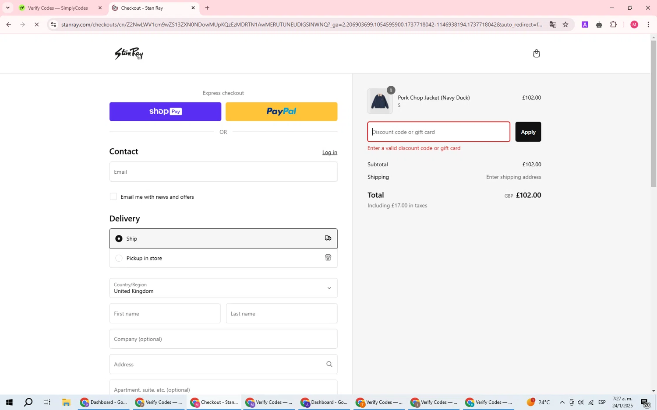The width and height of the screenshot is (657, 410).
Task: Pay with Shop Pay button
Action: 165,112
